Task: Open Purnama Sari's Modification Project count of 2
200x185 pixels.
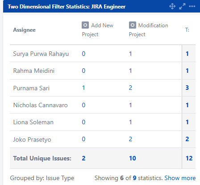Action: pos(130,88)
